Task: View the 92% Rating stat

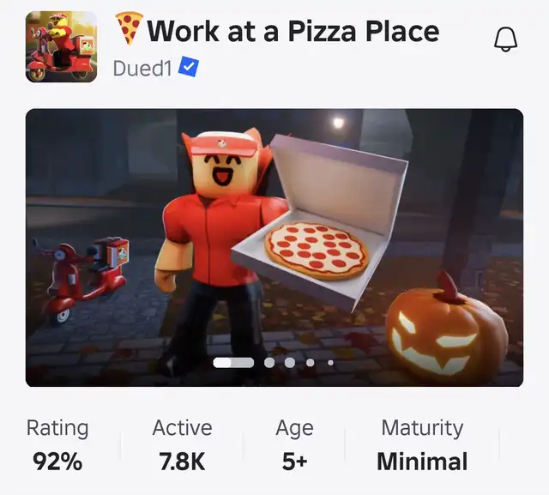Action: click(x=57, y=445)
